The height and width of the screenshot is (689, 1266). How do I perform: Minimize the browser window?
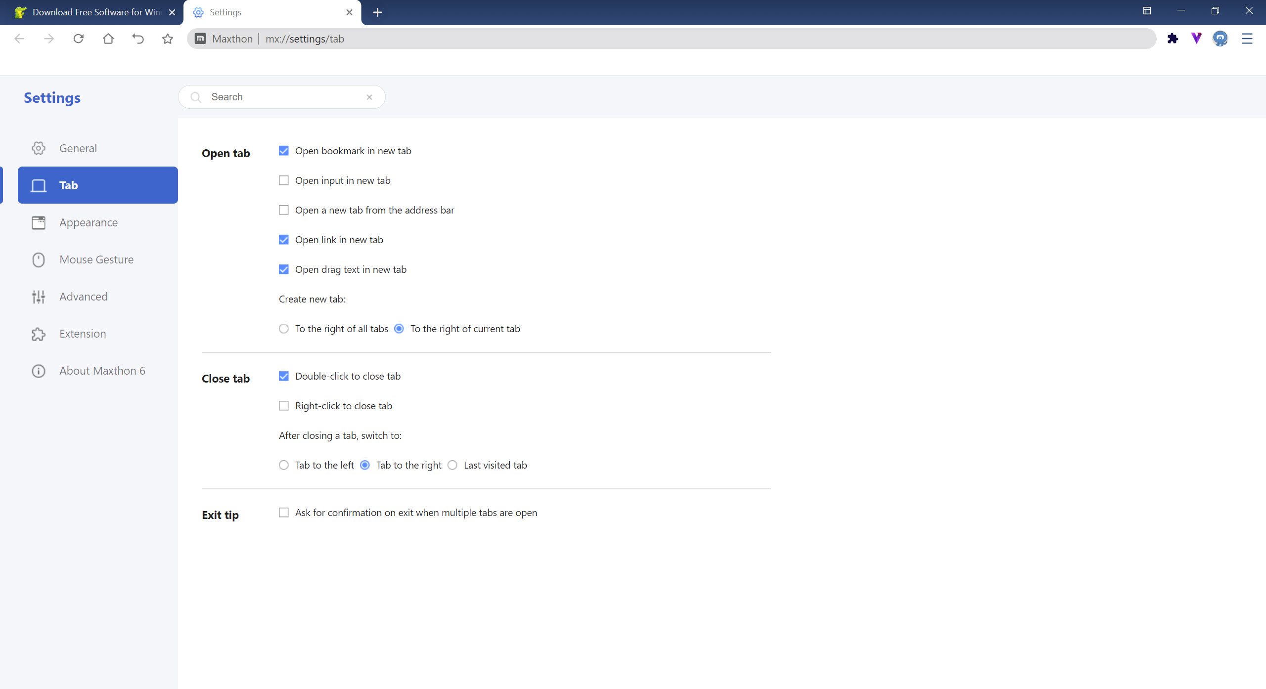pos(1181,11)
